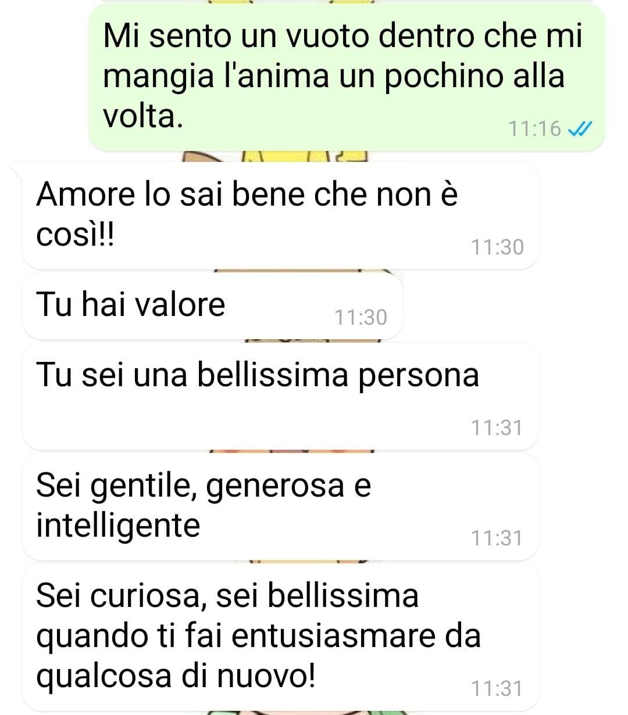This screenshot has width=628, height=715.
Task: Tap the tail corner of the 'Amore' bubble
Action: click(x=16, y=169)
